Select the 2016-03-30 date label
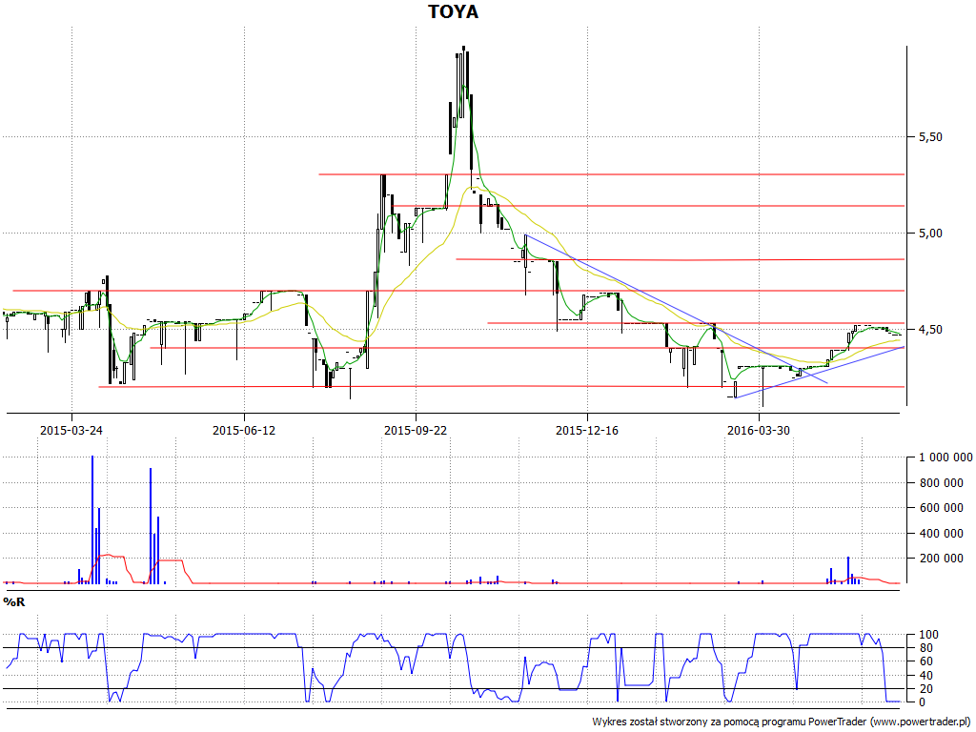976x732 pixels. [759, 430]
